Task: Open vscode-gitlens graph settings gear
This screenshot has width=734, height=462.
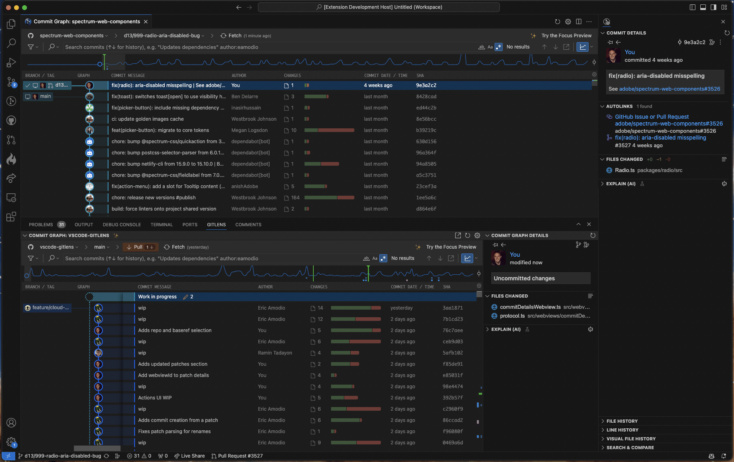Action: 477,235
